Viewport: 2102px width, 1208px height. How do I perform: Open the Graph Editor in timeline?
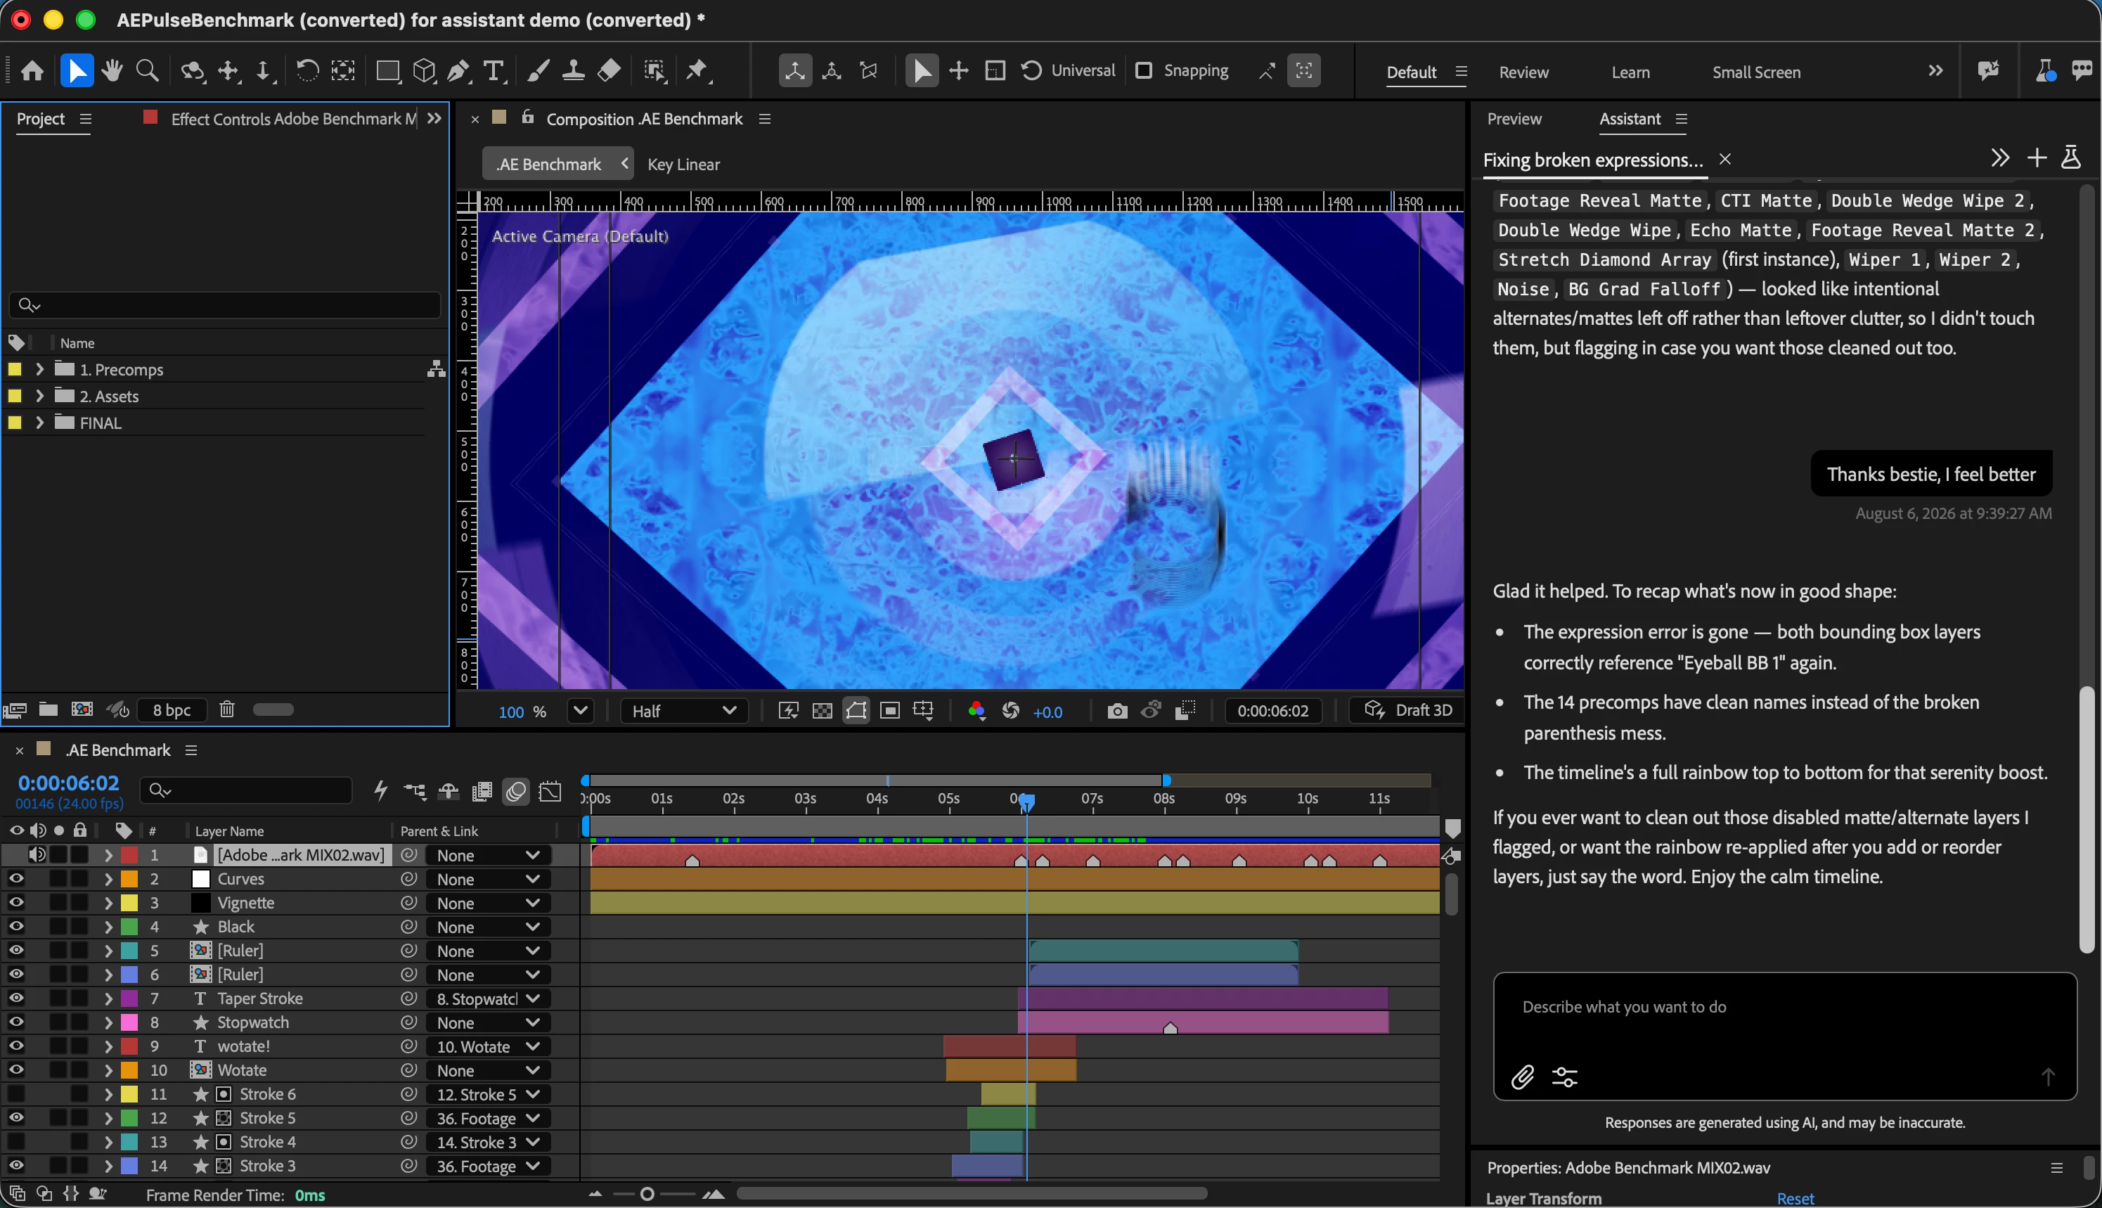(550, 792)
